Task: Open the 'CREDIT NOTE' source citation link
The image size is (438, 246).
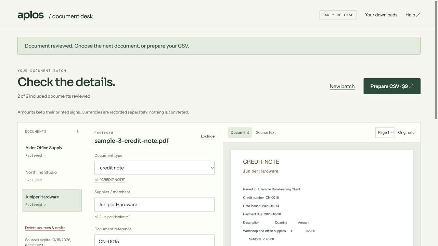Action: pos(110,180)
